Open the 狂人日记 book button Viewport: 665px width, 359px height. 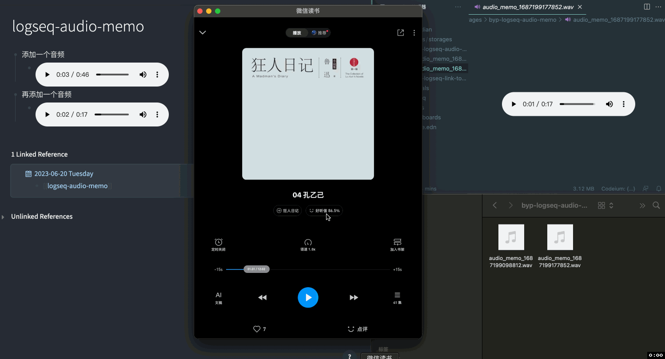coord(288,211)
